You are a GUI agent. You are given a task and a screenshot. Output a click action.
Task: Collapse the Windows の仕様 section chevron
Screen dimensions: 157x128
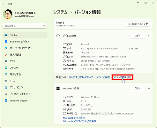tap(149, 88)
